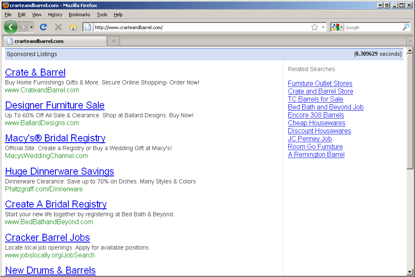The width and height of the screenshot is (415, 277).
Task: Open the list all tabs dropdown
Action: [410, 41]
